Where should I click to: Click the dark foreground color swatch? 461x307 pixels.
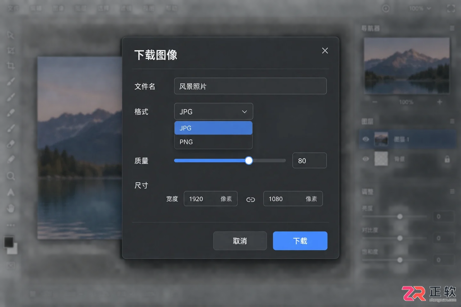click(9, 242)
